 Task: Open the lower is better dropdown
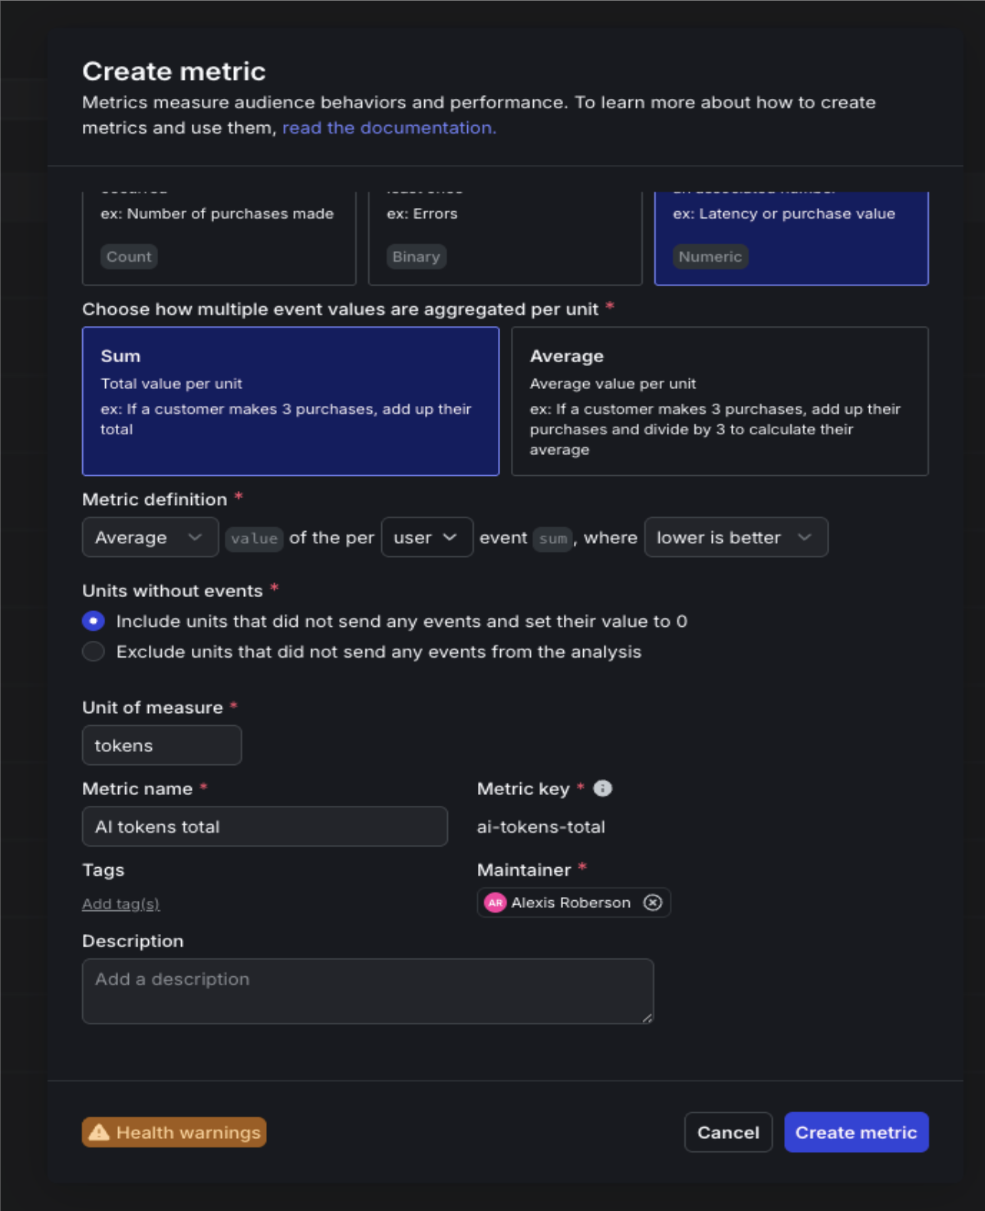pos(735,537)
